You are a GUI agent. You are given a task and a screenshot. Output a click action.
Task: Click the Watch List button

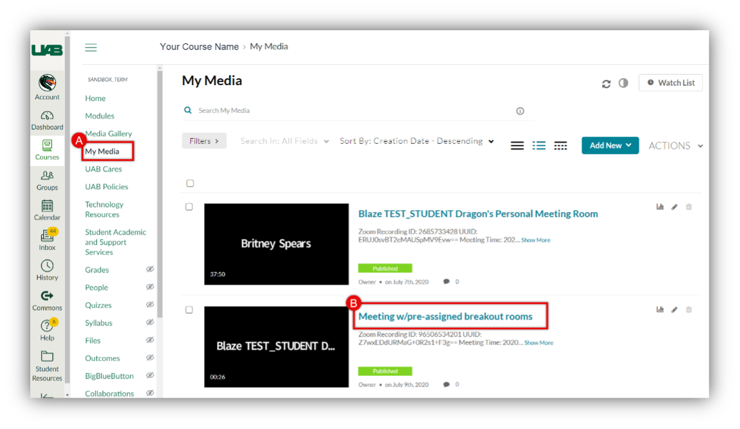tap(670, 83)
